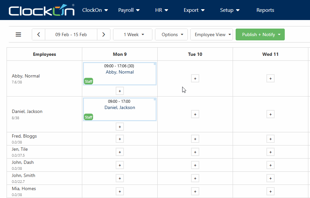Open the hamburger sidebar menu
Image resolution: width=310 pixels, height=198 pixels.
(x=18, y=34)
